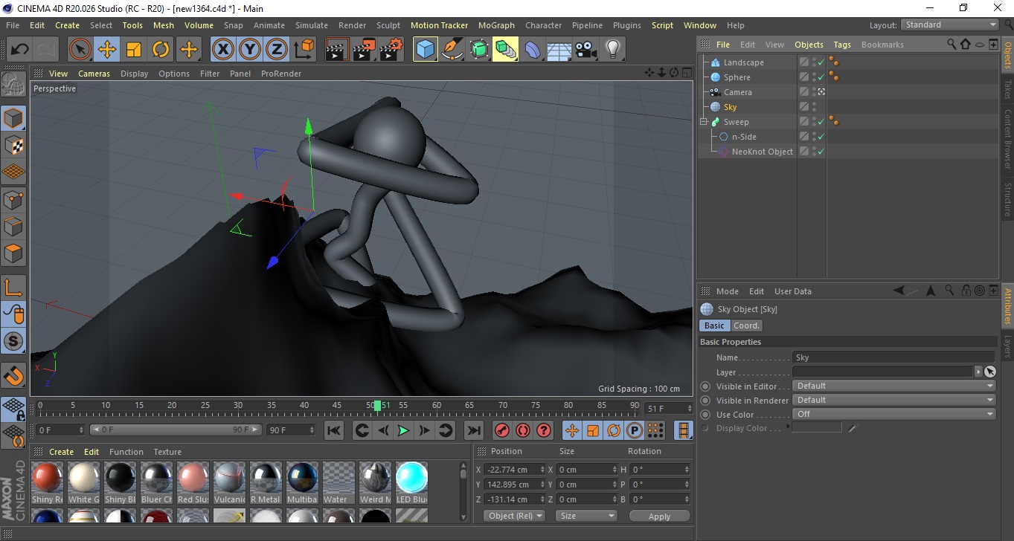Enable snapping magnet icon

(13, 375)
